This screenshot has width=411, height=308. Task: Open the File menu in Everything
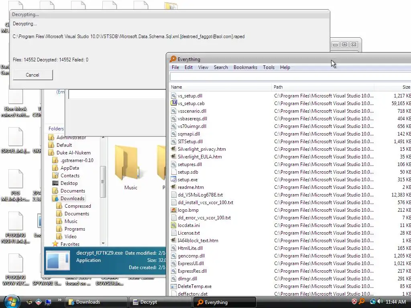click(175, 67)
